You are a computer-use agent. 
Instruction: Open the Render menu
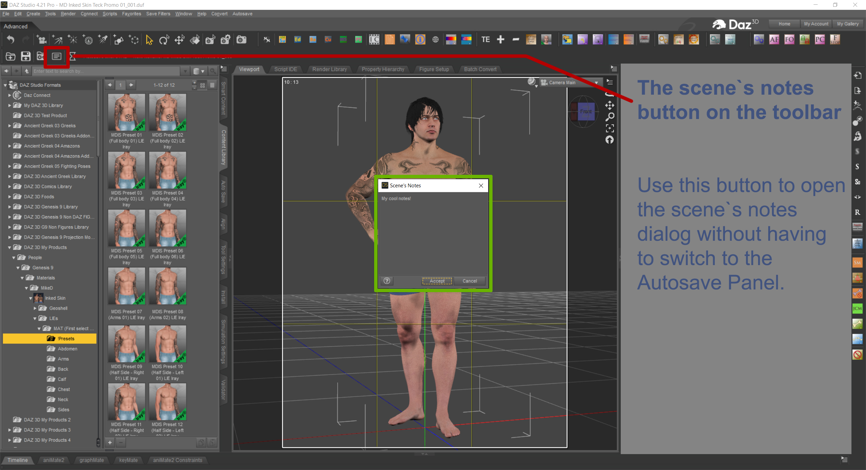(x=68, y=14)
